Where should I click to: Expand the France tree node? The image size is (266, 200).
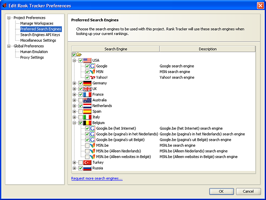(x=74, y=95)
